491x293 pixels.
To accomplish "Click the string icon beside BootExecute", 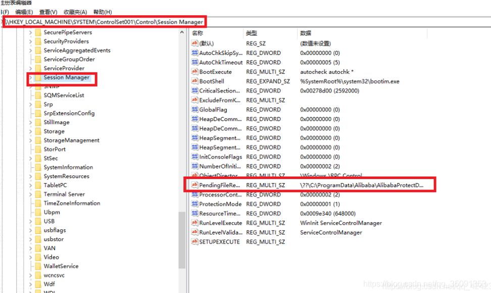I will [195, 72].
